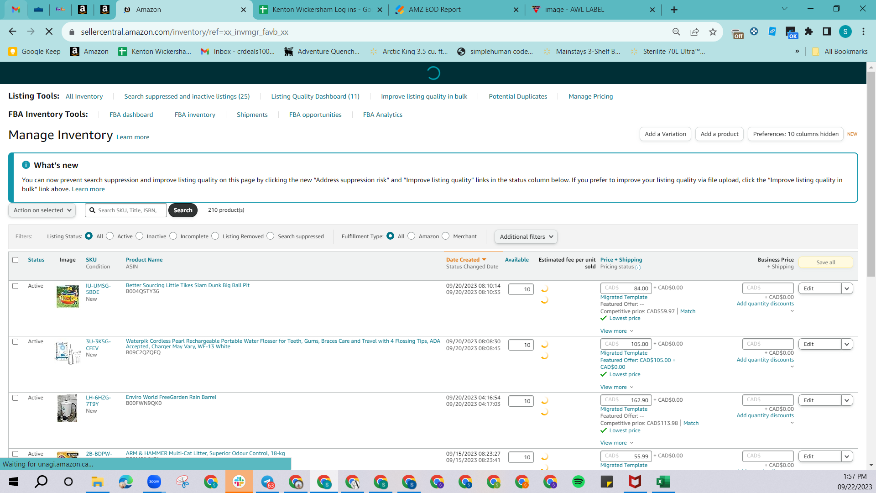This screenshot has width=876, height=493.
Task: Open Excel from the taskbar
Action: [663, 482]
